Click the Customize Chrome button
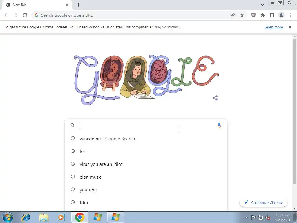 [263, 202]
